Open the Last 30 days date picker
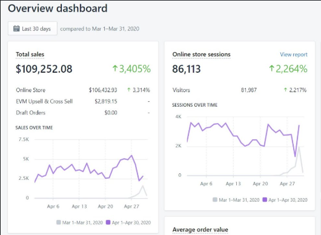The width and height of the screenshot is (321, 235). point(33,28)
